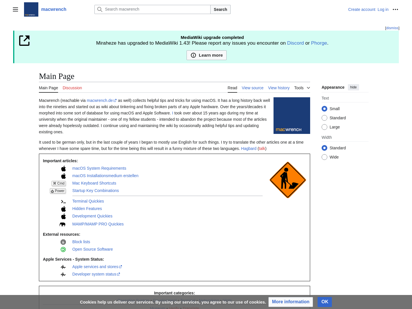Screen dimensions: 412x309
Task: Click Create account link
Action: point(362,9)
